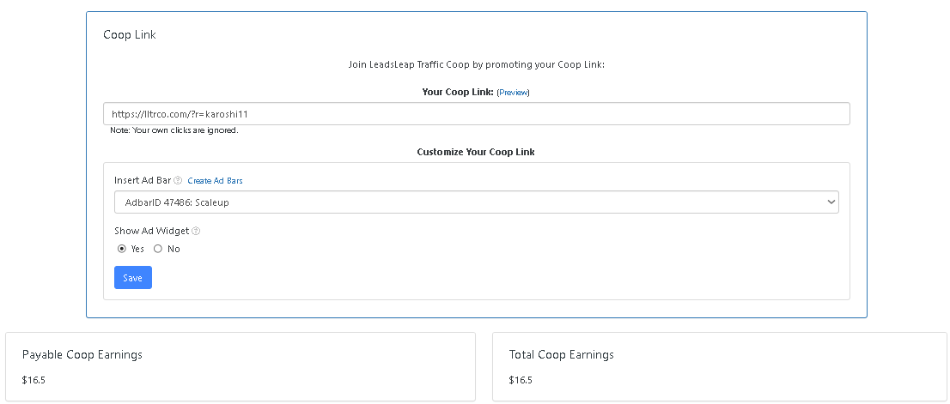Click the Insert Ad Bar label text
The height and width of the screenshot is (404, 950).
tap(143, 180)
